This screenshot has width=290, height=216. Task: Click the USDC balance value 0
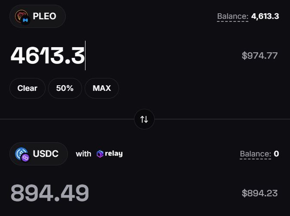click(x=276, y=154)
